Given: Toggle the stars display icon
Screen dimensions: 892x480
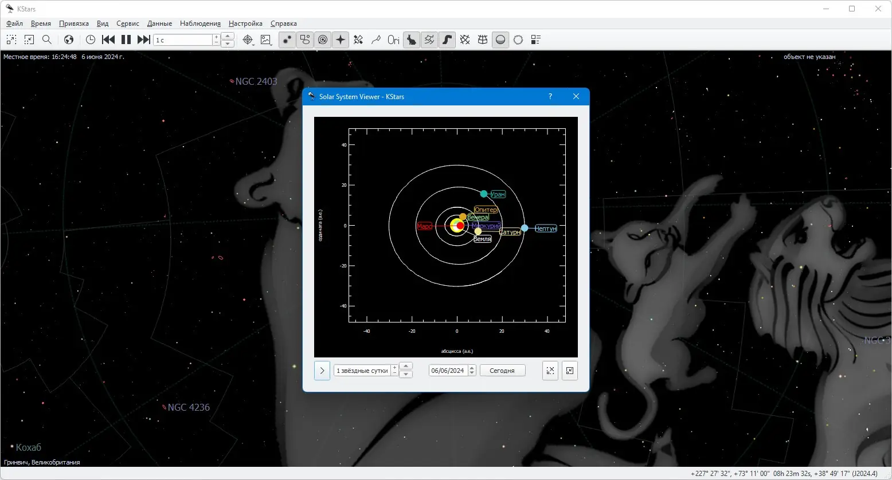Looking at the screenshot, I should click(287, 40).
